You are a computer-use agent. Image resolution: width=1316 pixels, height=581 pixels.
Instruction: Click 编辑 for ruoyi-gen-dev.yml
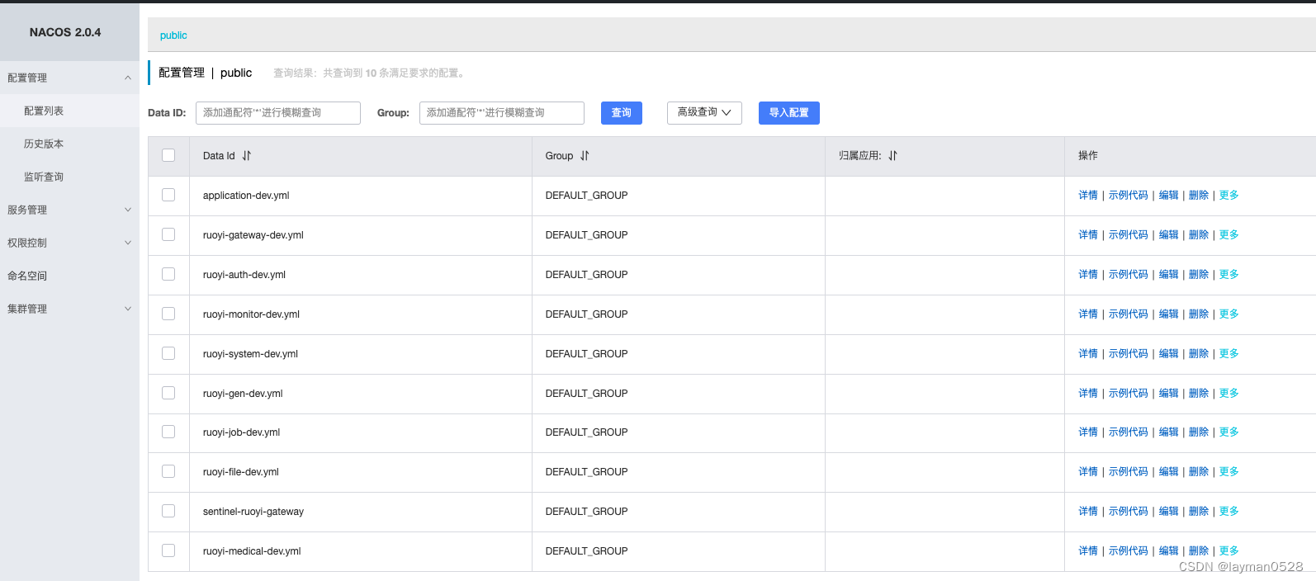tap(1169, 394)
